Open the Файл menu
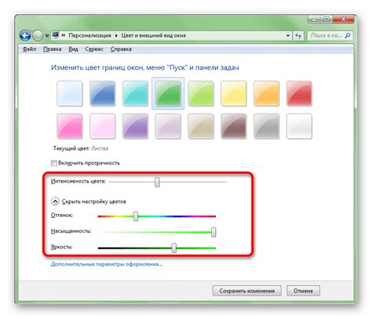Image resolution: width=372 pixels, height=319 pixels. pos(29,49)
